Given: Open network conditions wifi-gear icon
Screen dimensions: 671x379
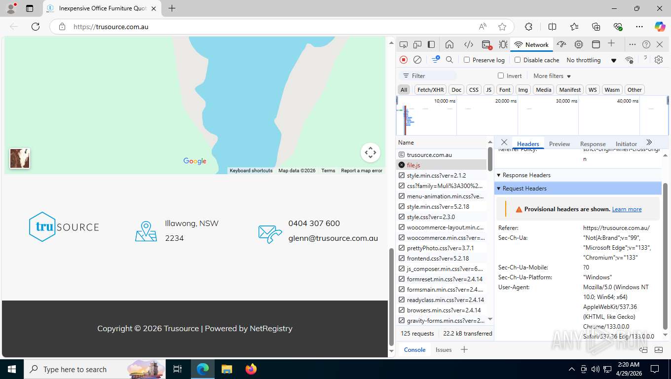Looking at the screenshot, I should pos(629,60).
